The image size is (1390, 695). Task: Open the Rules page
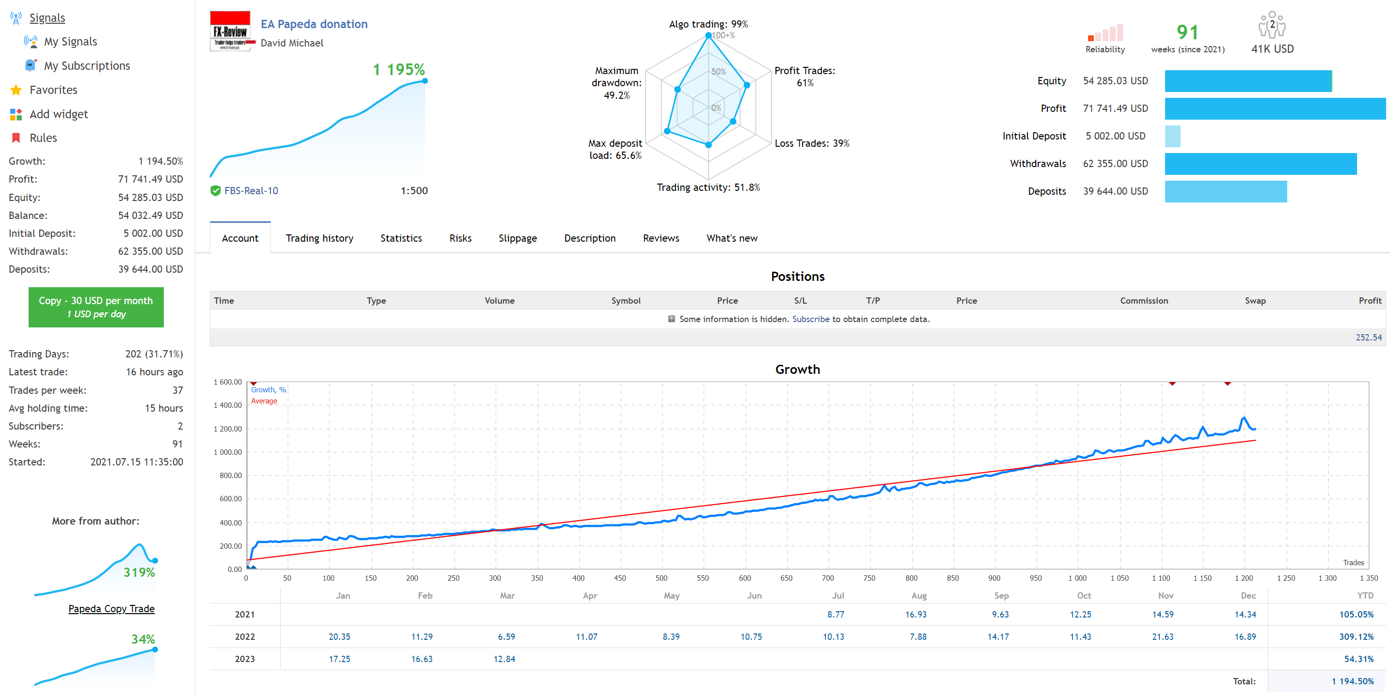pyautogui.click(x=43, y=138)
